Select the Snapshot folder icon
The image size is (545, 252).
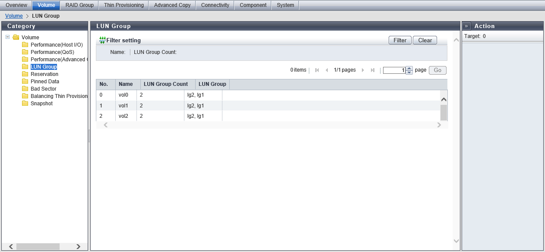click(25, 104)
